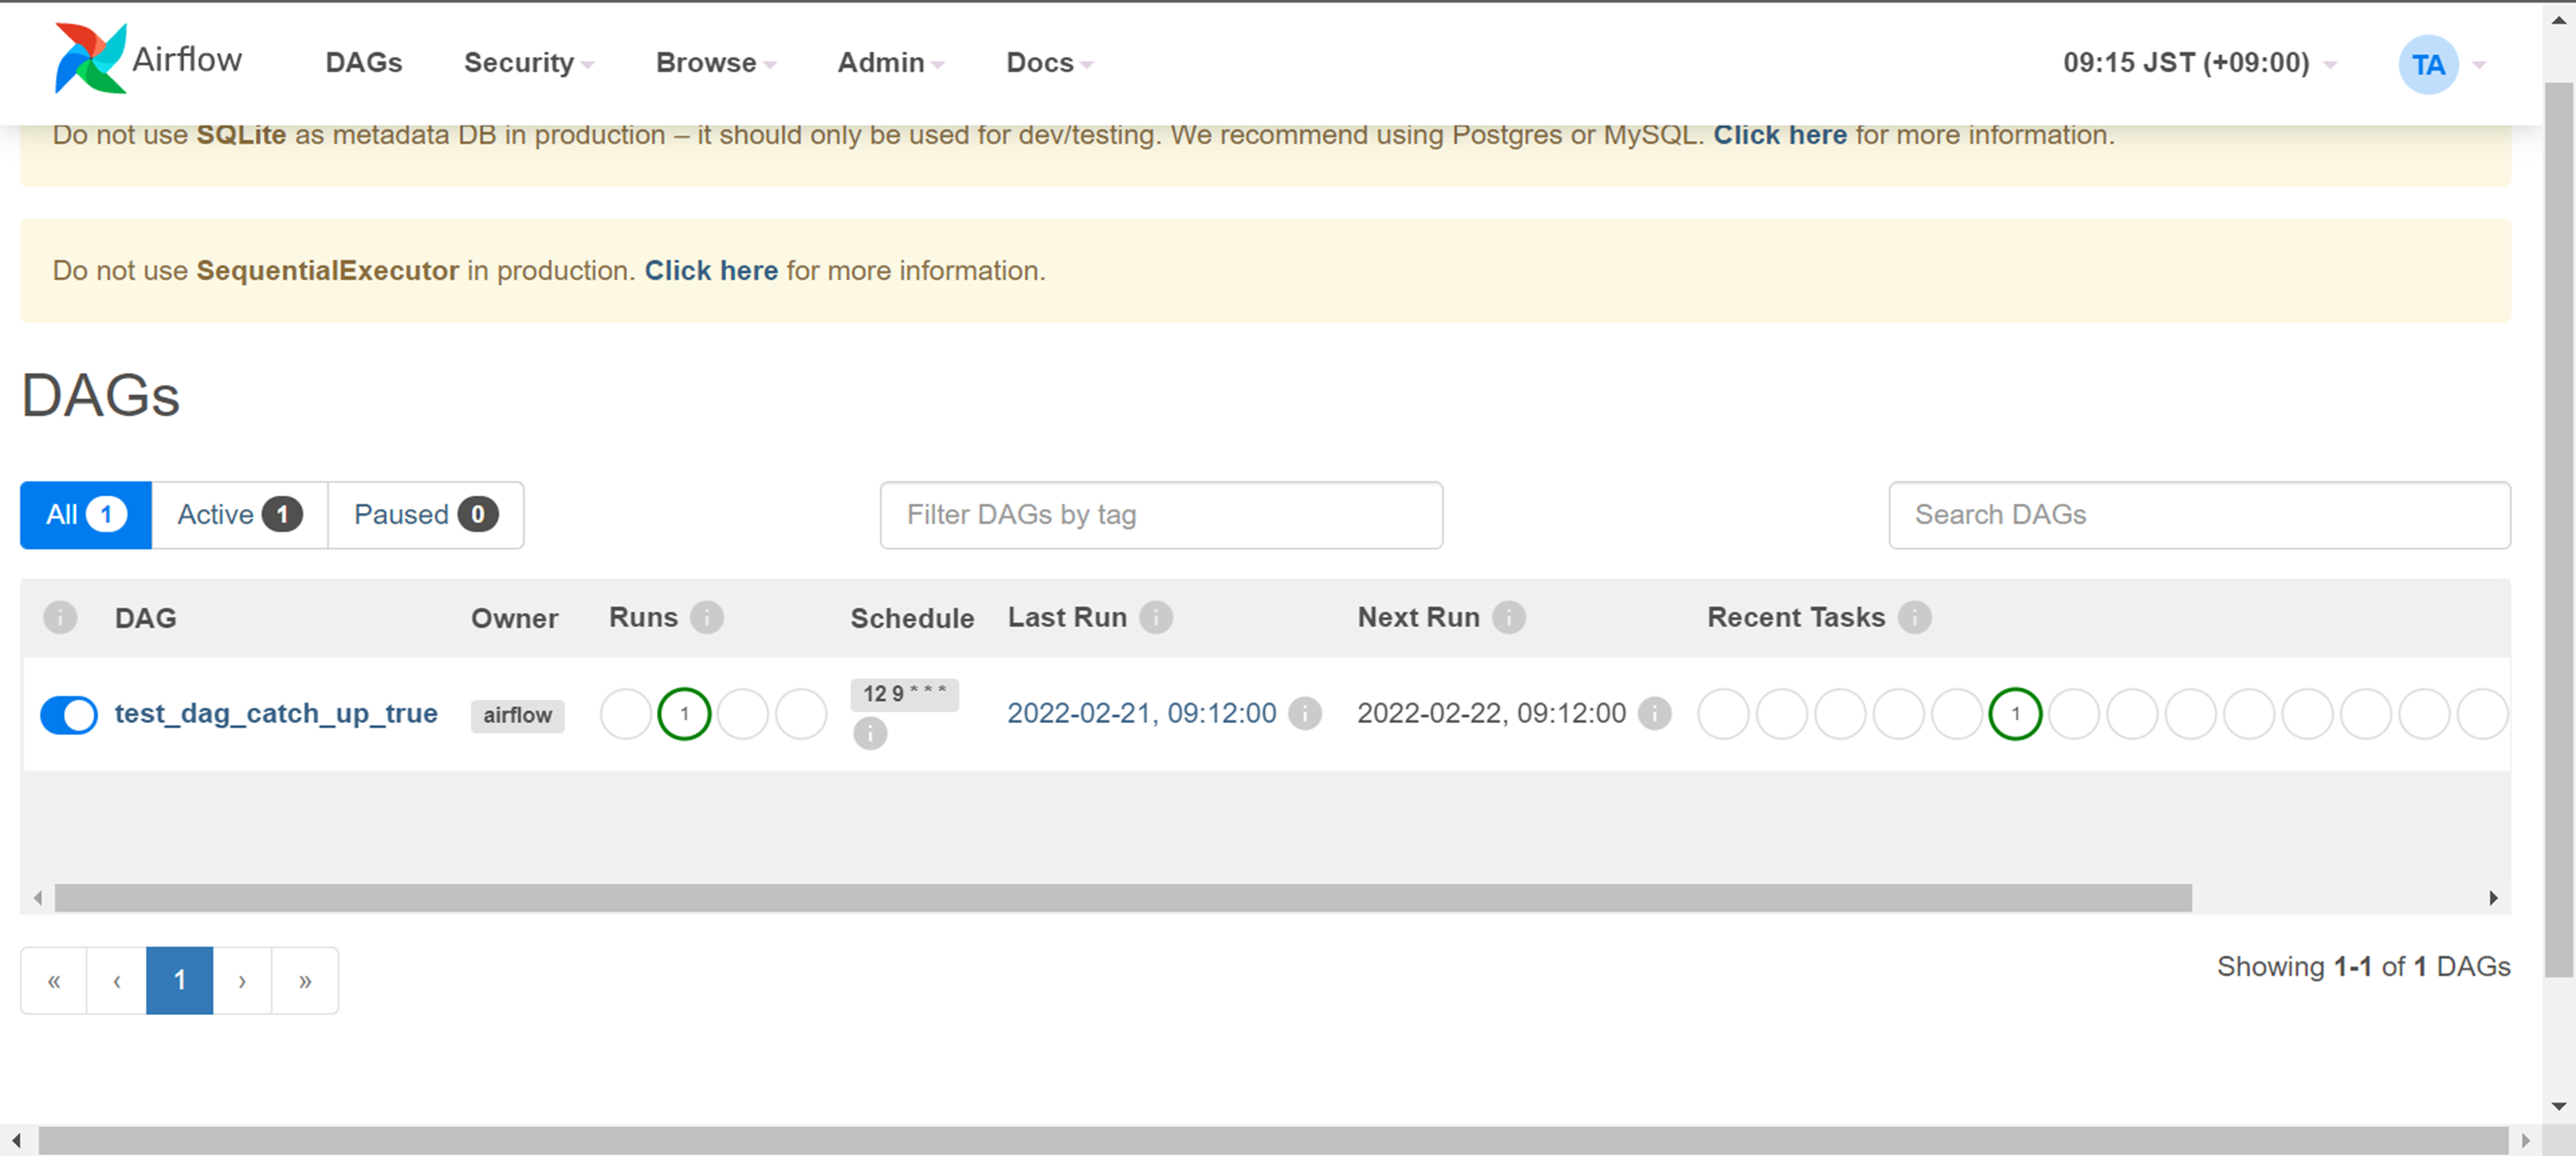The height and width of the screenshot is (1156, 2576).
Task: Click info icon beside Runs header
Action: pyautogui.click(x=707, y=617)
